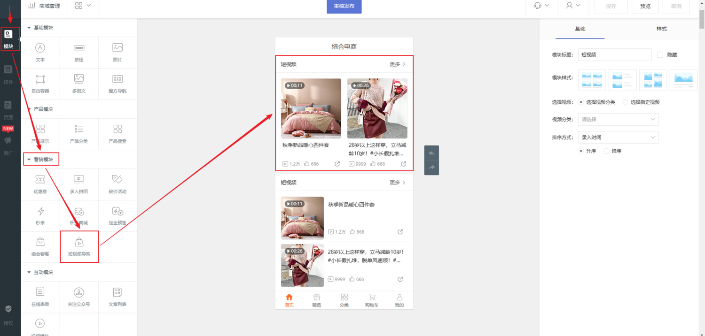This screenshot has width=705, height=336.
Task: Open the 推广 promotion sidebar panel
Action: pyautogui.click(x=8, y=145)
